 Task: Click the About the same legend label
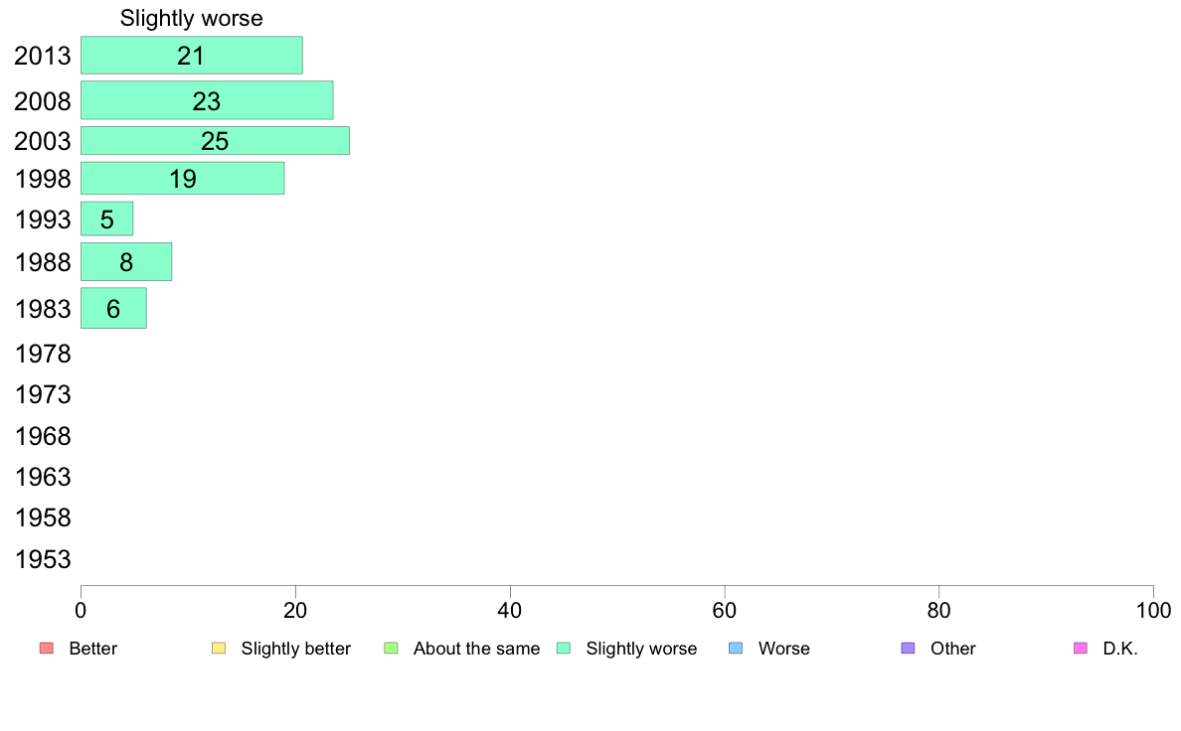tap(477, 649)
